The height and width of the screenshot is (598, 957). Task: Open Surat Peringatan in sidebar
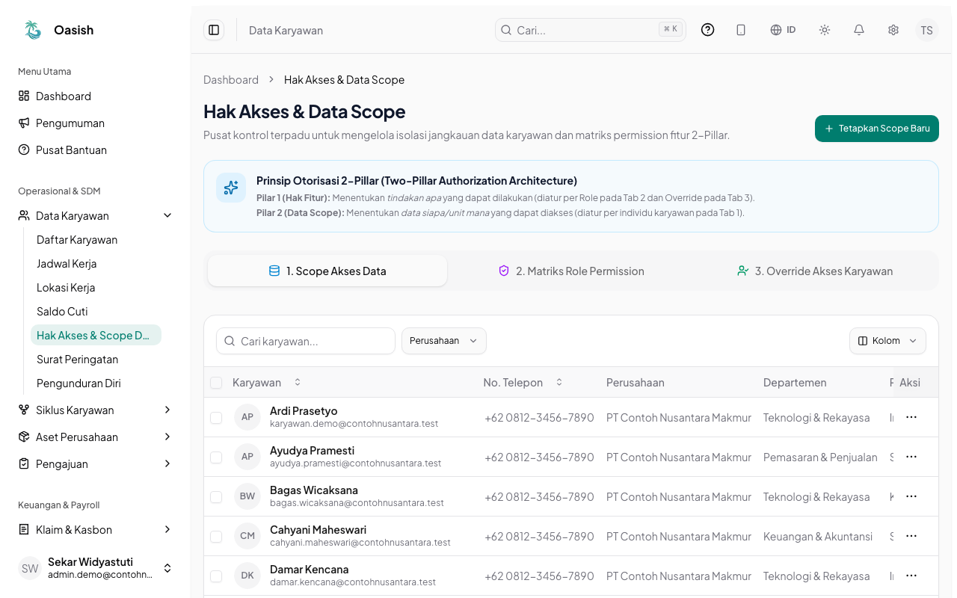(96, 360)
